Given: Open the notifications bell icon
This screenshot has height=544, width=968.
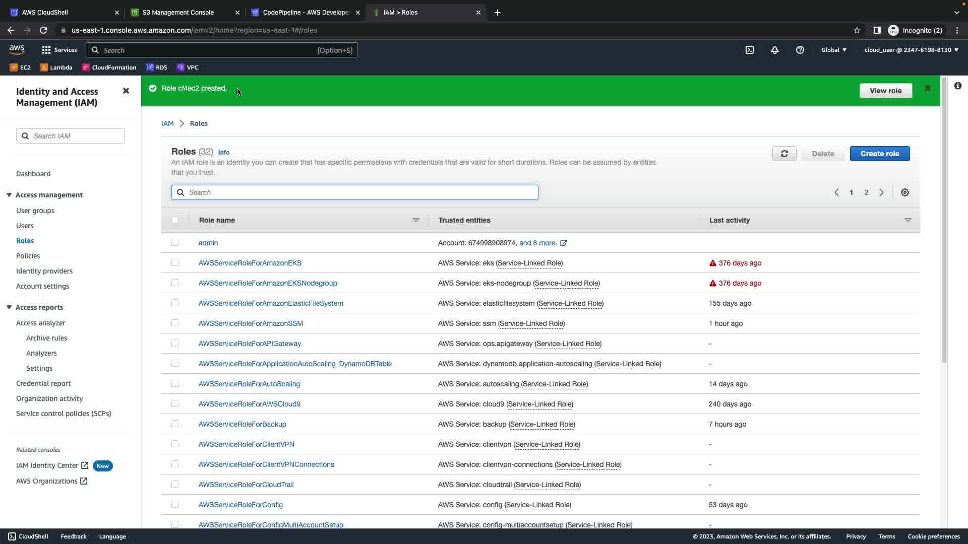Looking at the screenshot, I should tap(775, 50).
